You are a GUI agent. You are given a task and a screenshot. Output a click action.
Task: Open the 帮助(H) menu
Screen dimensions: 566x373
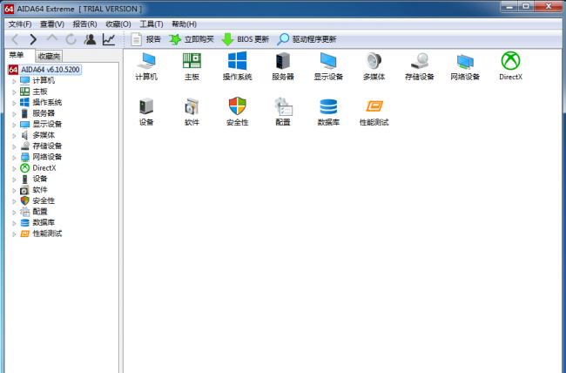pos(184,24)
